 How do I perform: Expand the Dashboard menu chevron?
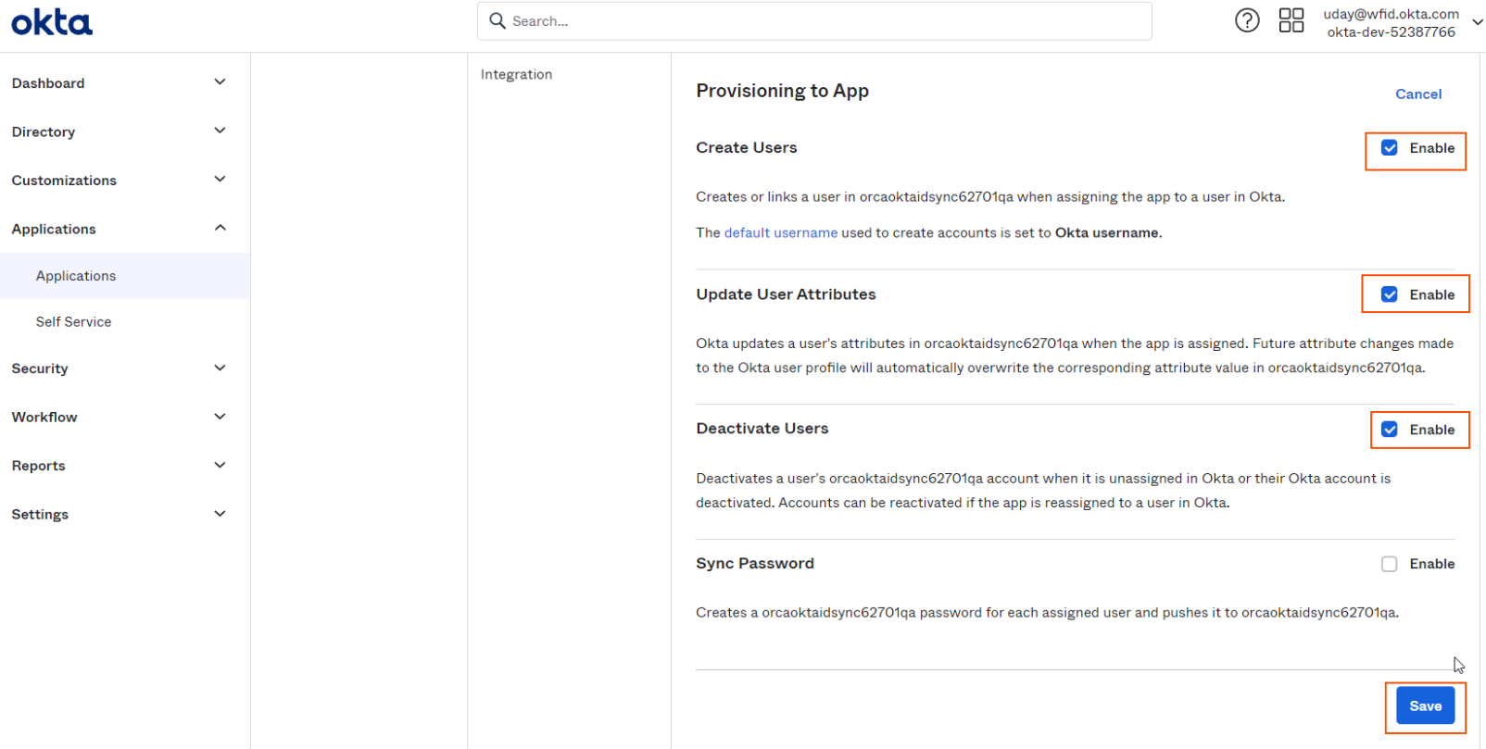pyautogui.click(x=220, y=82)
